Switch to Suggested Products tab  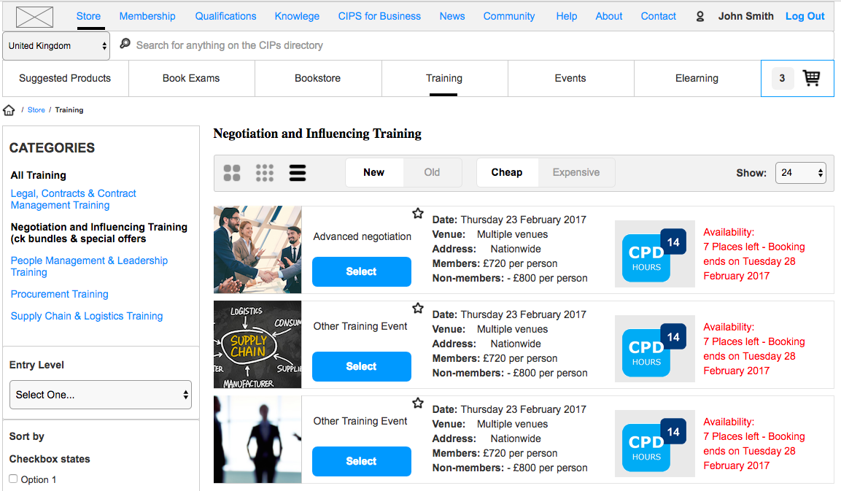[66, 78]
